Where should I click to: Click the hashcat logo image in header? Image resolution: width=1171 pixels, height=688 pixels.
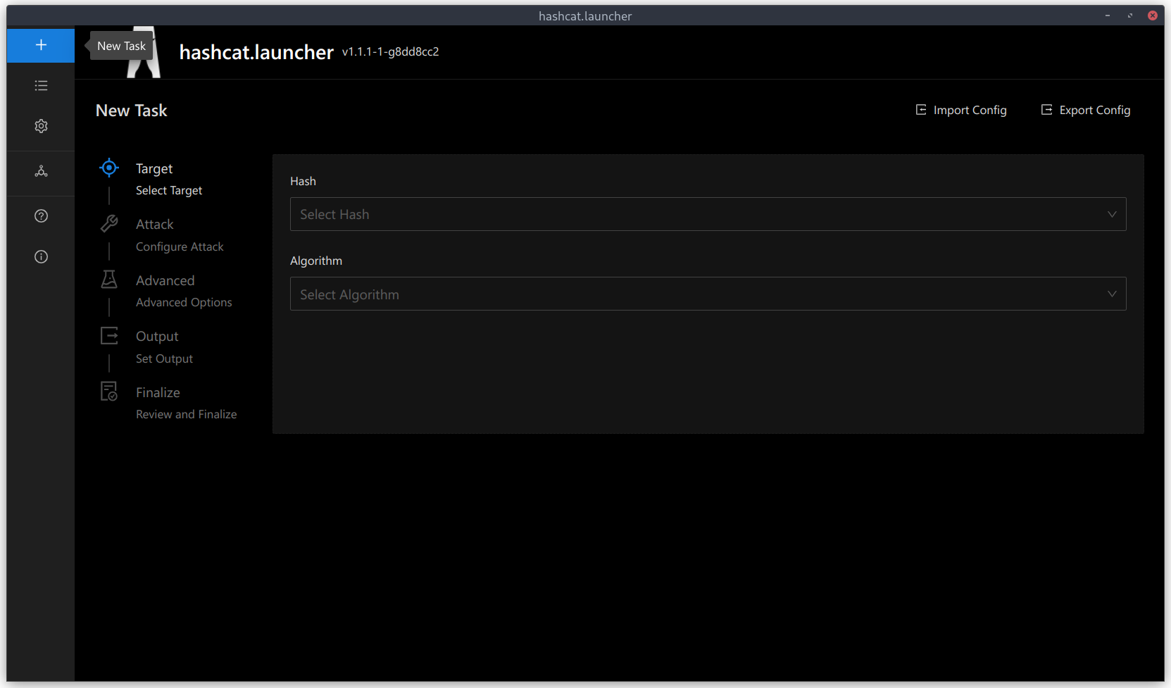click(144, 54)
